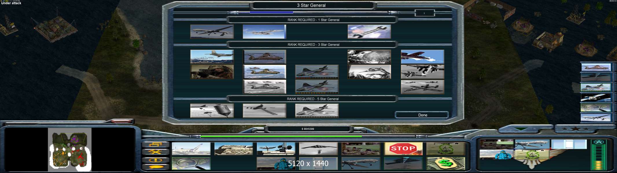Use the stealth bomber shortcut on right edge
Screen dimensions: 617x173
coord(596,77)
